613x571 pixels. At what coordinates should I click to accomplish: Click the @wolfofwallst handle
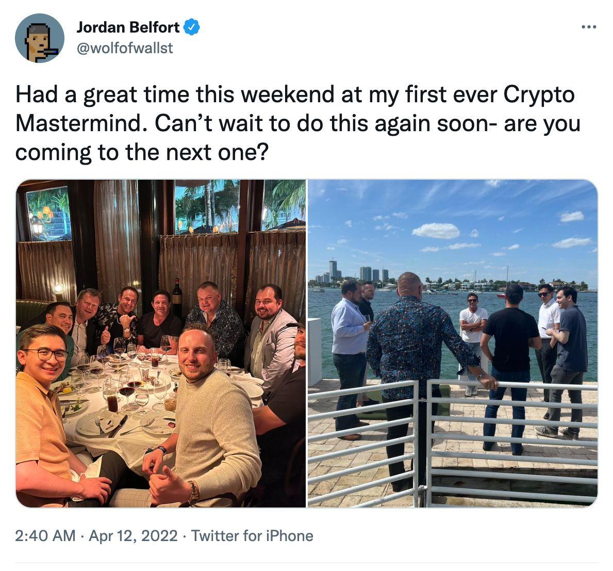pos(124,48)
